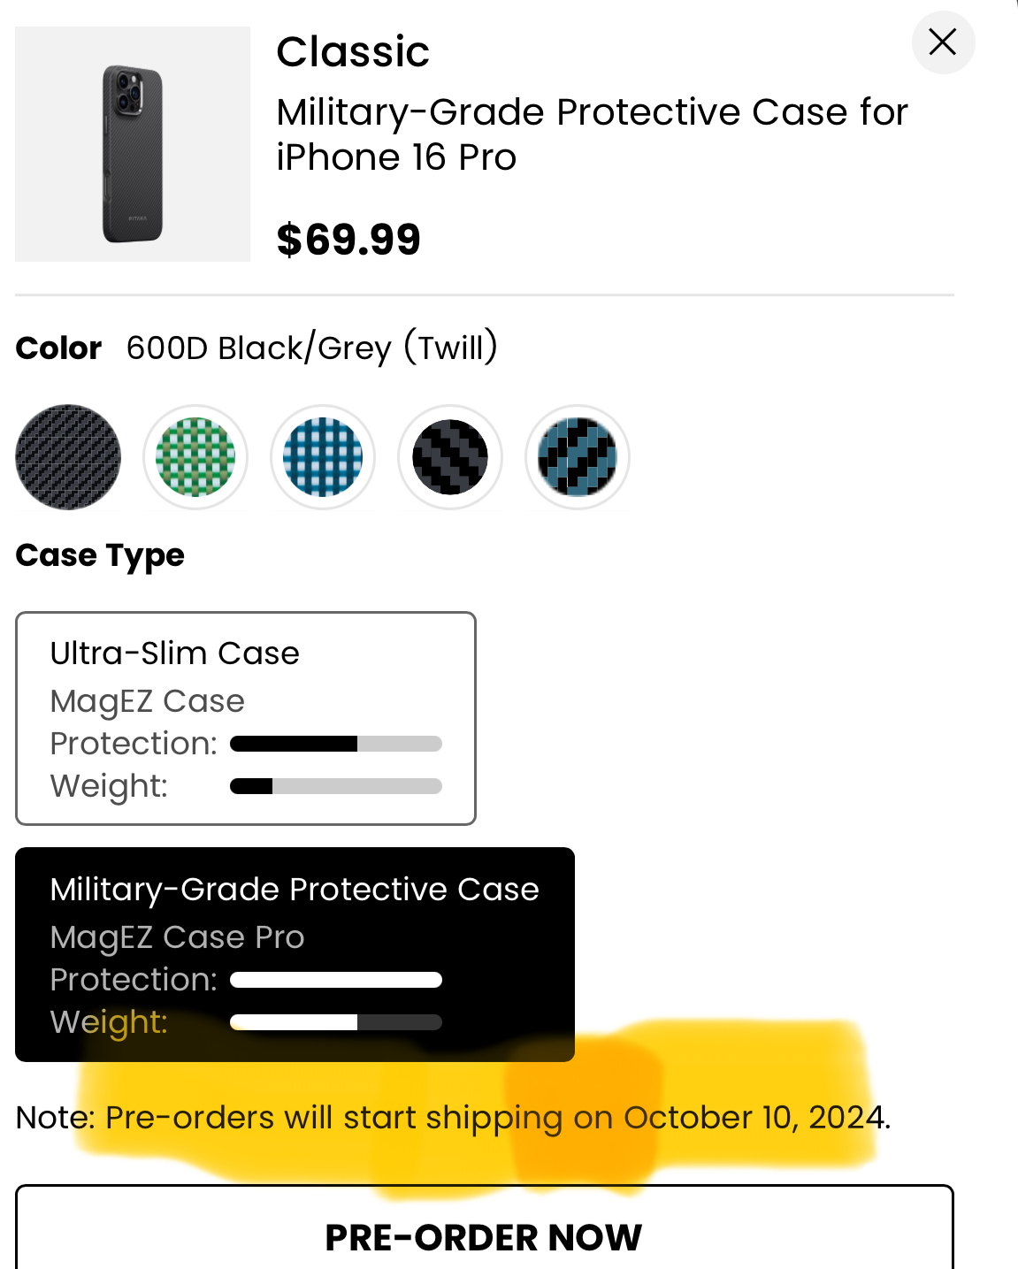The image size is (1018, 1269).
Task: Click the $69.99 price
Action: tap(348, 240)
